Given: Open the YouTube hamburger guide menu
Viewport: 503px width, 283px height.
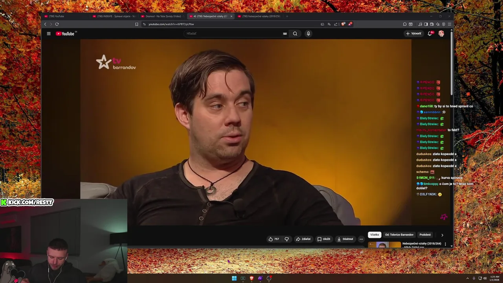Looking at the screenshot, I should (49, 33).
